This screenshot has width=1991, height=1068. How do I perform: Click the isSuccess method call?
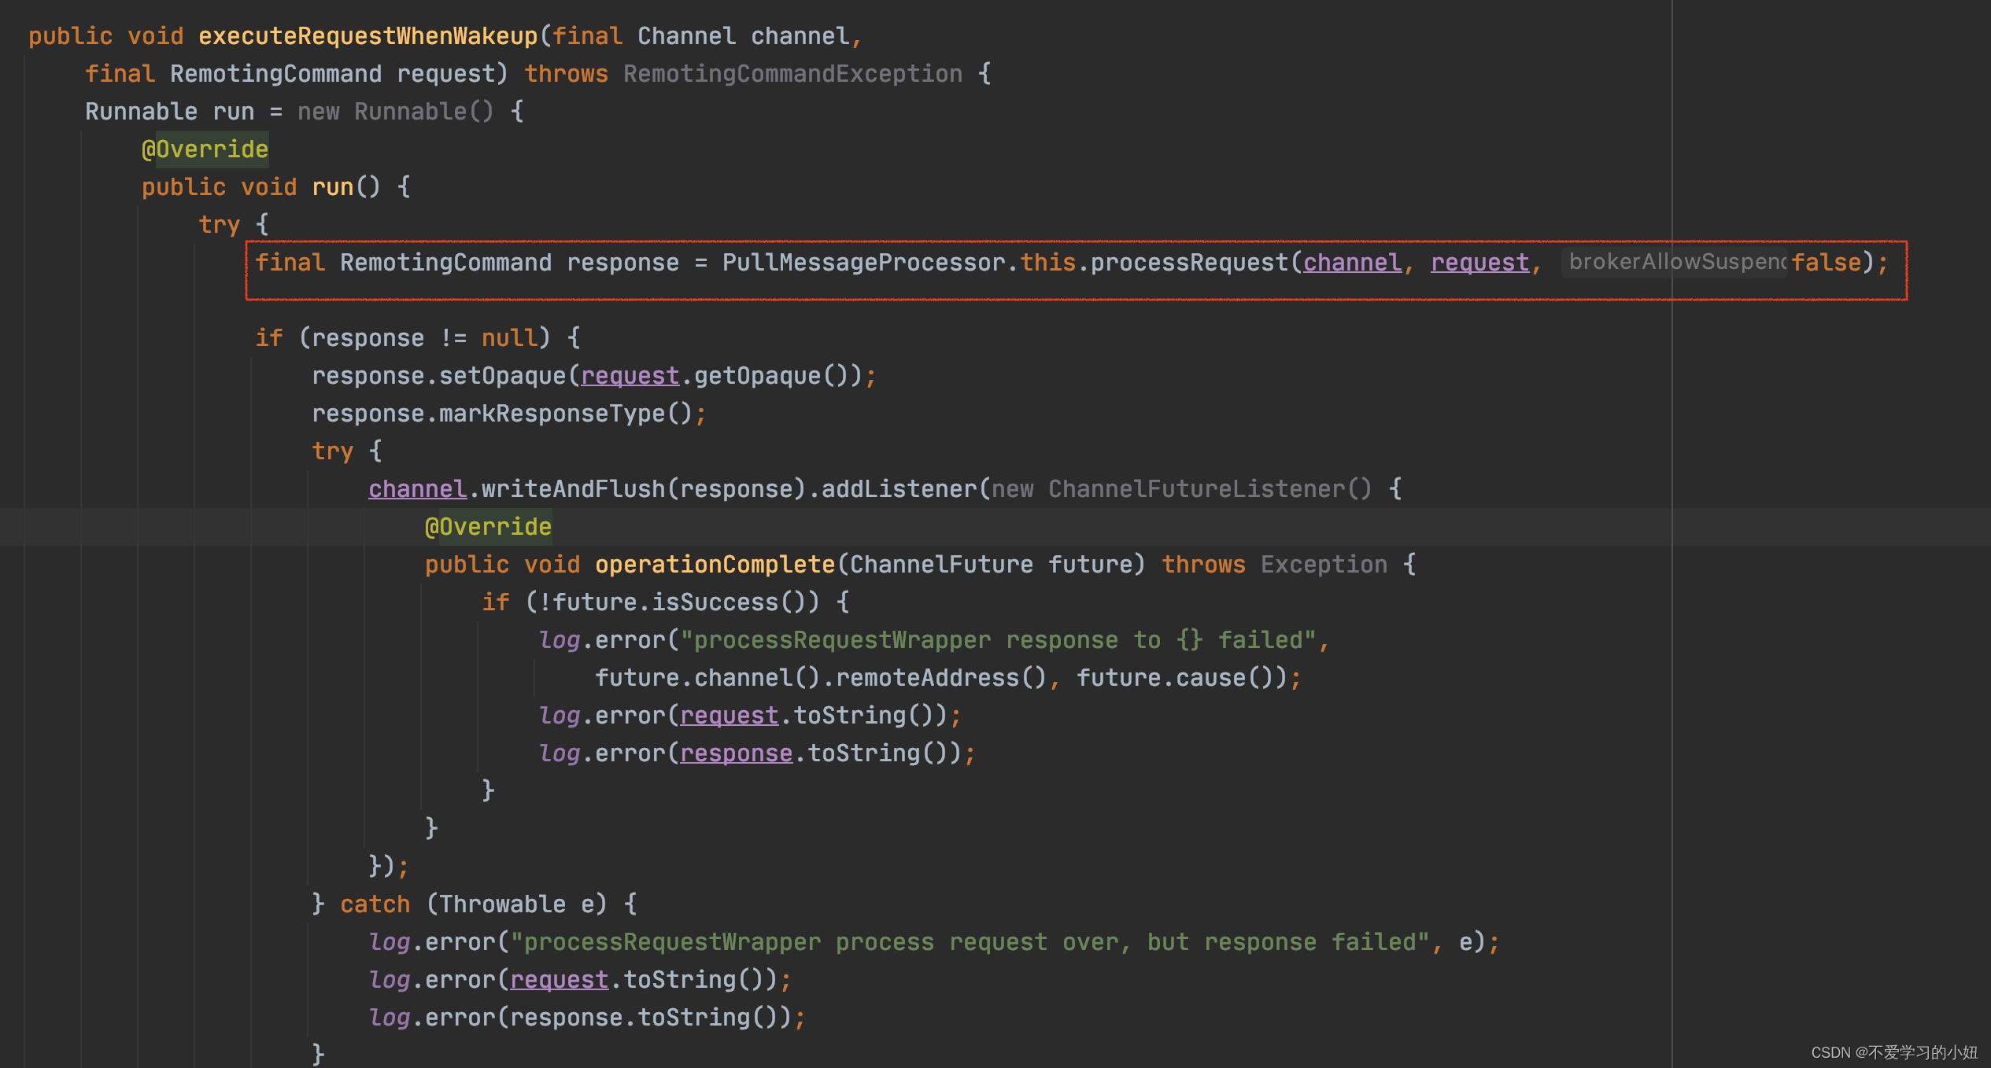click(715, 602)
